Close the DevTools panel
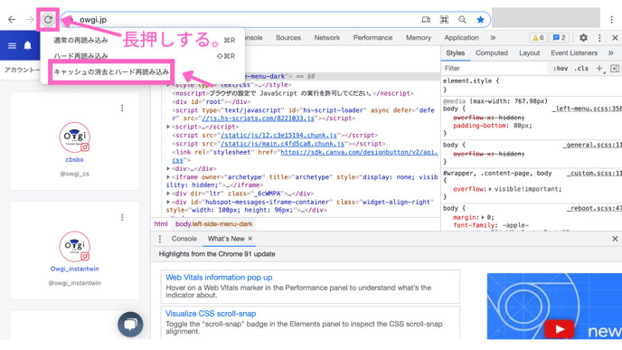 coord(615,38)
